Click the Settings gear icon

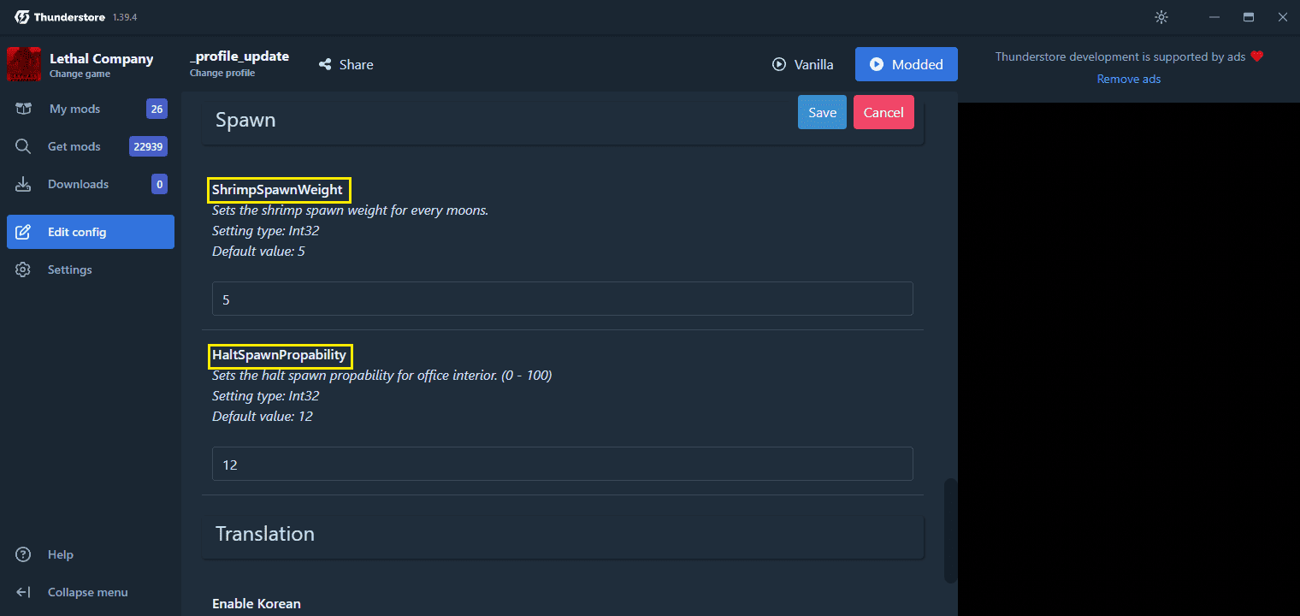(x=23, y=269)
